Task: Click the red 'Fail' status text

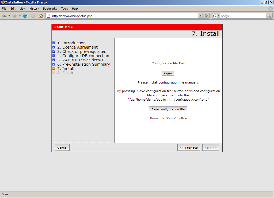Action: pyautogui.click(x=182, y=63)
